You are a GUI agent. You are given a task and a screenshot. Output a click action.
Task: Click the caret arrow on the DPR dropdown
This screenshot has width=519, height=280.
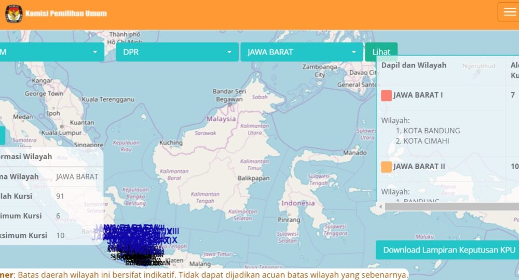click(229, 52)
